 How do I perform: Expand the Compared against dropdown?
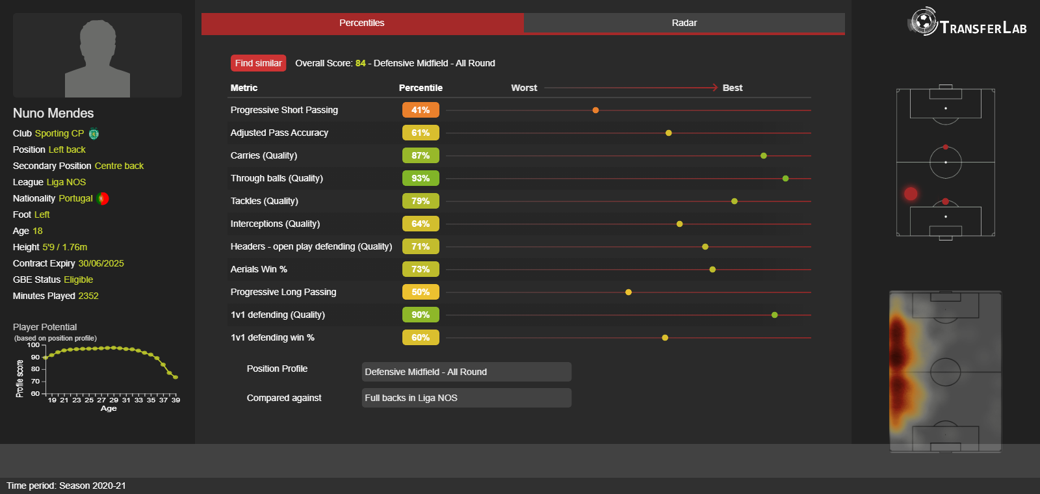click(466, 398)
